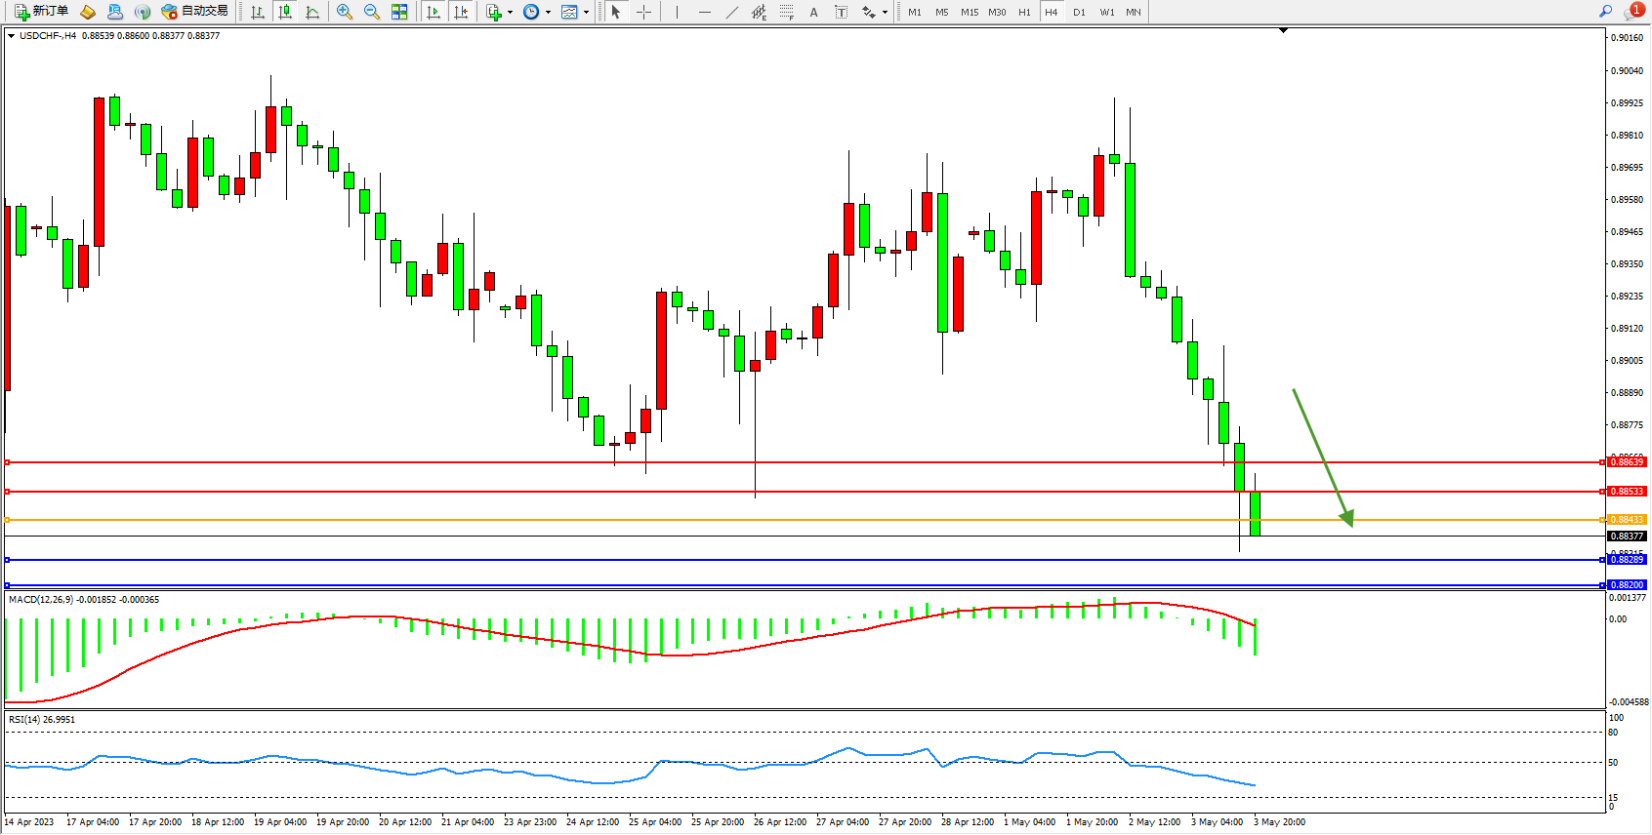Expand the indicators list dropdown arrow
The image size is (1652, 835).
510,13
